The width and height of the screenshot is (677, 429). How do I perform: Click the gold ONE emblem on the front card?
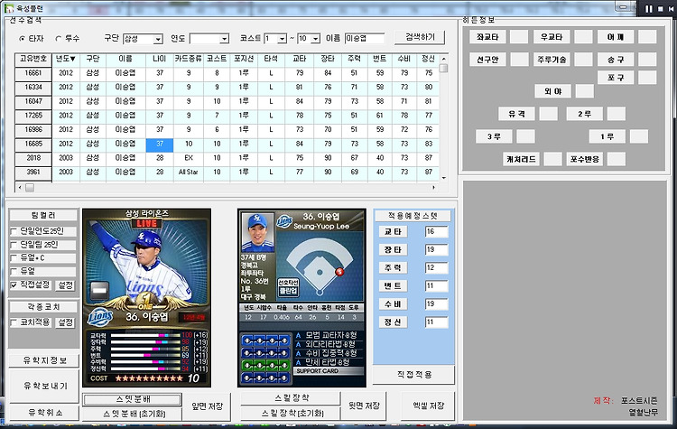tap(144, 300)
